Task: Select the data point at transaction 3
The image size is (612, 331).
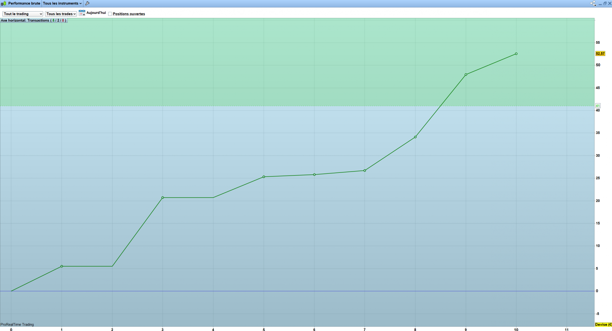Action: coord(163,198)
